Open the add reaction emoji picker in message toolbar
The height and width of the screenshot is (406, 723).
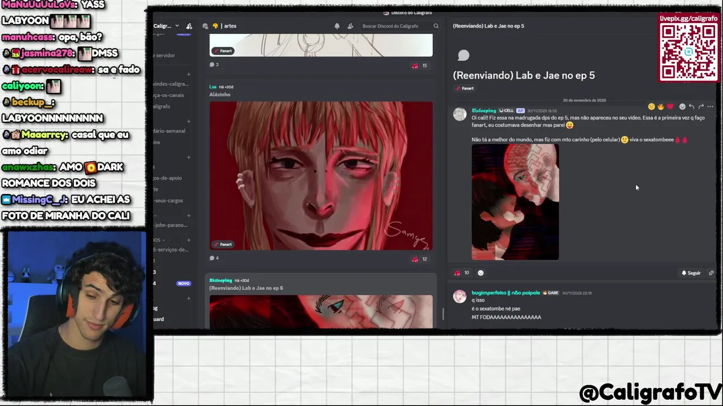682,107
